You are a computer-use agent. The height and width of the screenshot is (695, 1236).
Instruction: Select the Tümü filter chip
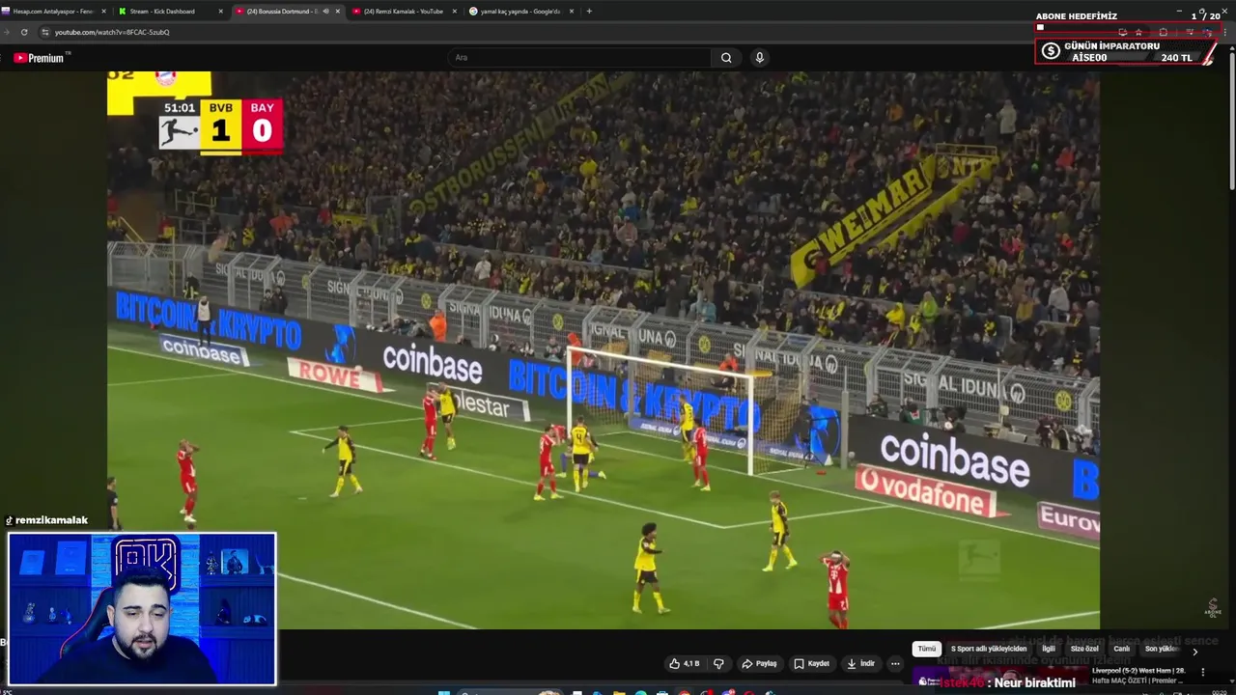click(x=927, y=650)
